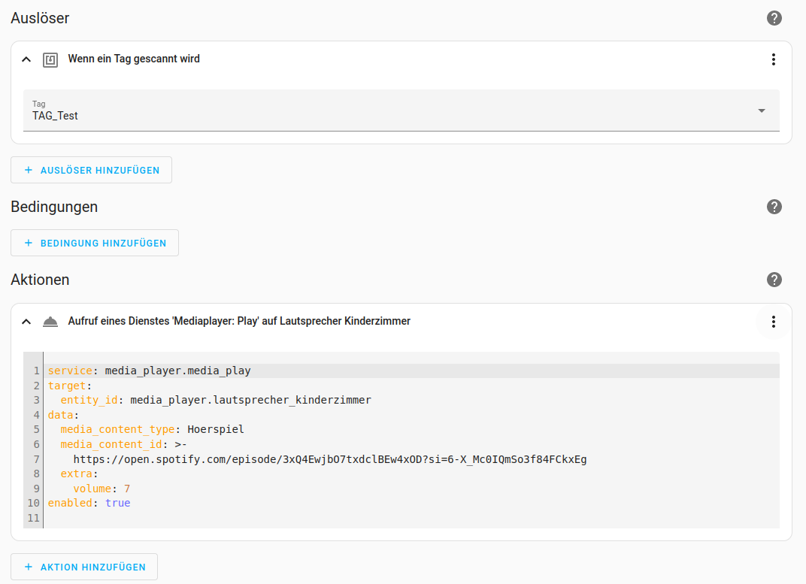The image size is (806, 584).
Task: Click the 'enabled: true' line in YAML
Action: coord(89,503)
